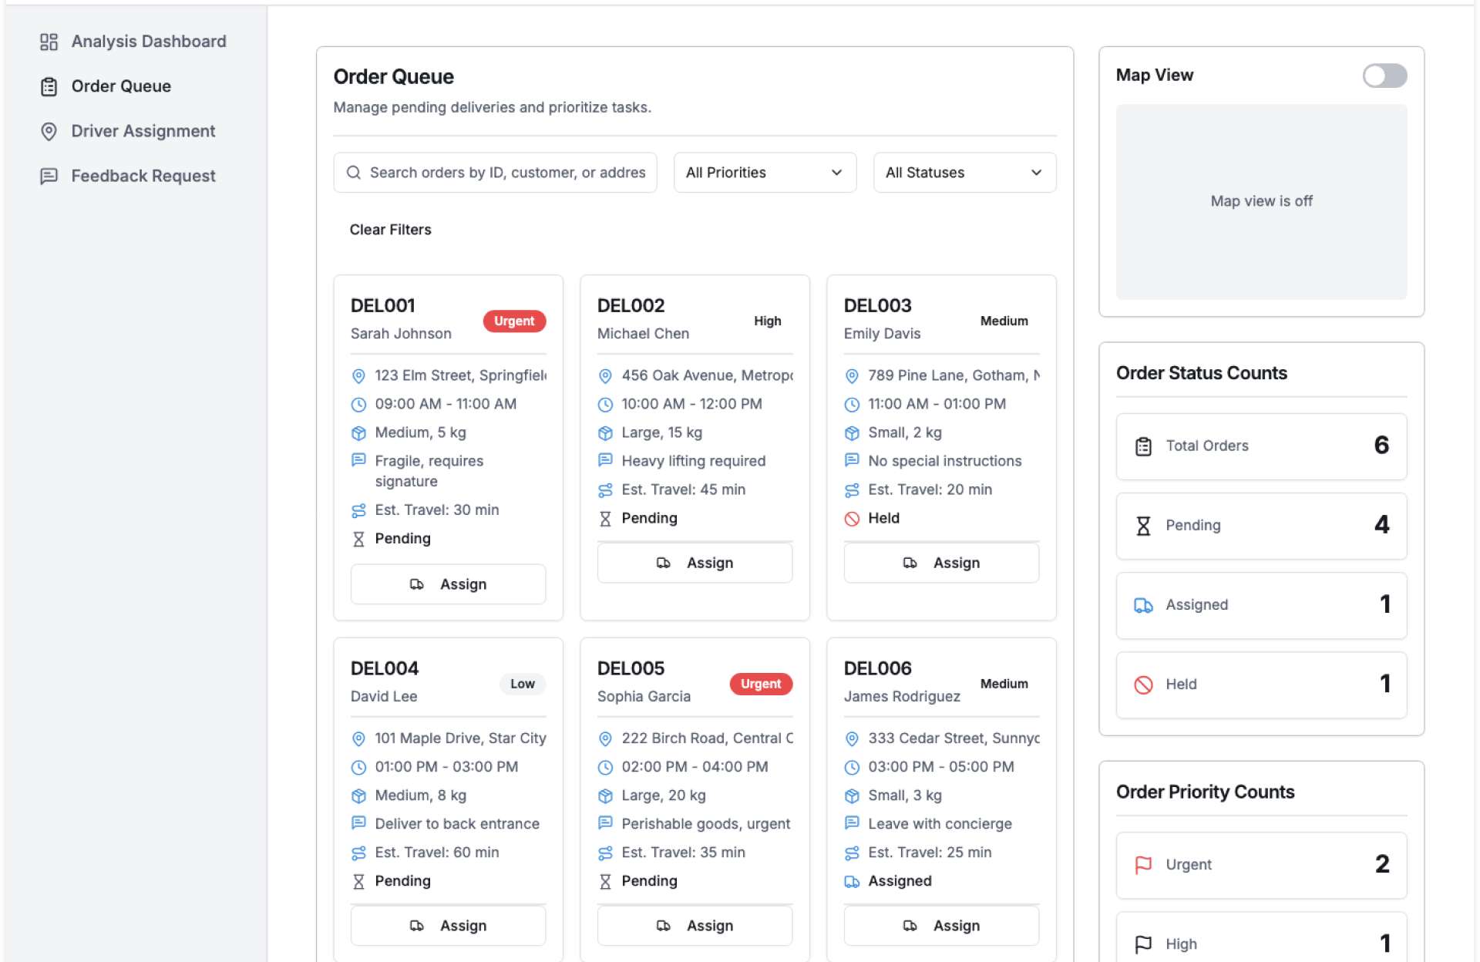The image size is (1480, 962).
Task: Click the Driver Assignment map pin icon
Action: [x=49, y=131]
